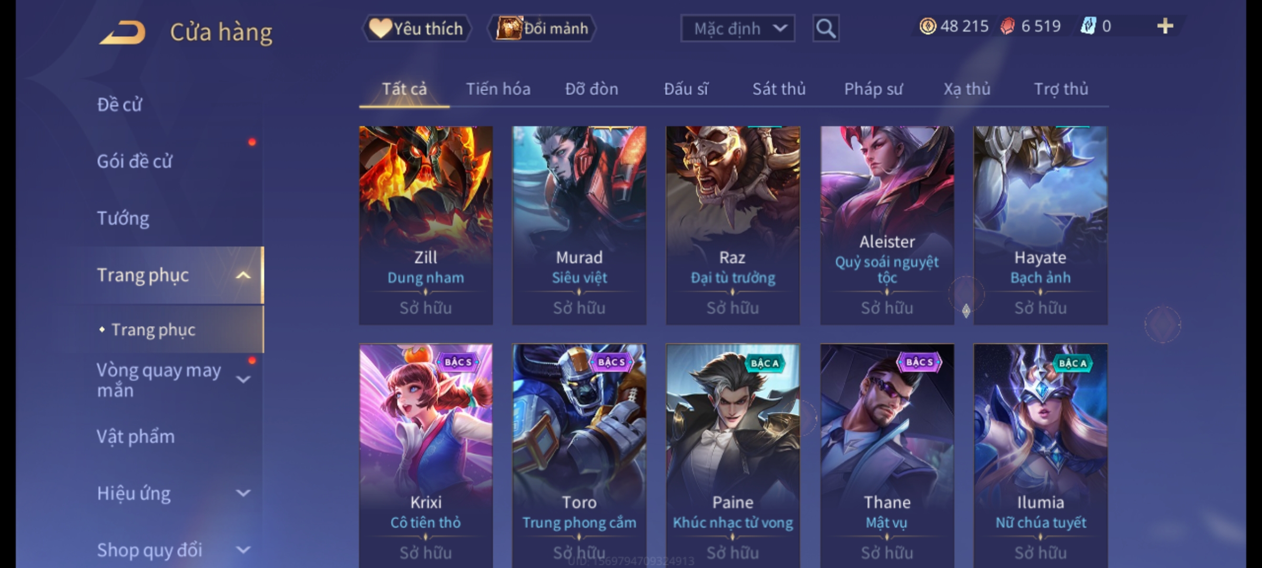Select the Zill Dung nham skin card
The width and height of the screenshot is (1262, 568).
coord(426,225)
